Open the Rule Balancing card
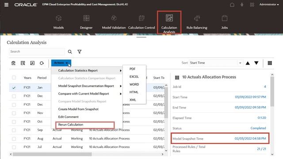 (197, 22)
